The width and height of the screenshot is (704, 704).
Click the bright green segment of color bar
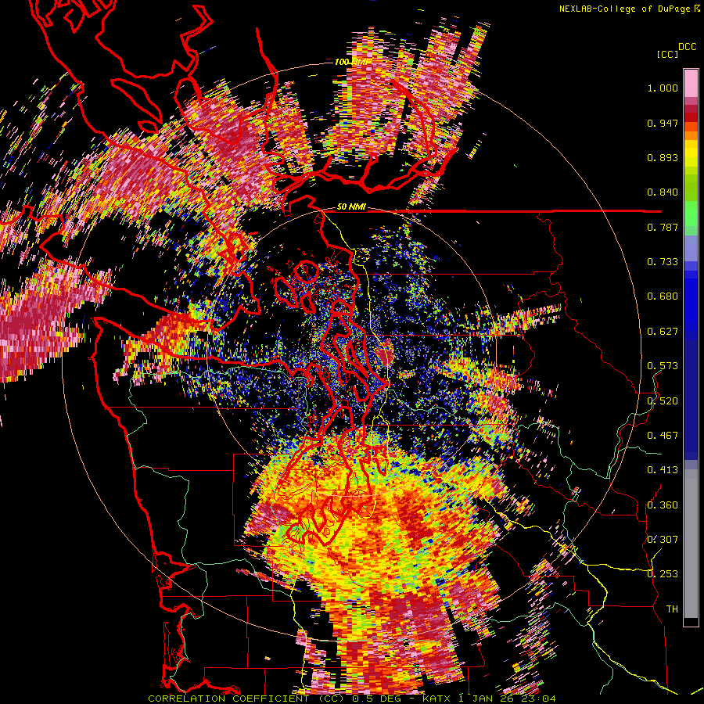click(x=691, y=214)
